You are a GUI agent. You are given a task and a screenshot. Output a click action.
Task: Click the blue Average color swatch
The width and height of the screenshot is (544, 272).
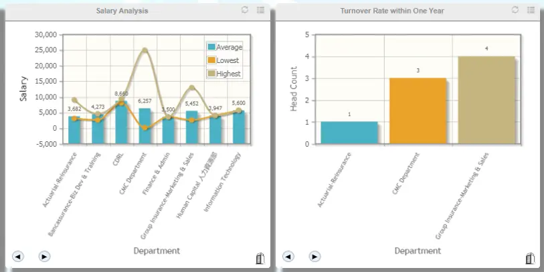211,47
